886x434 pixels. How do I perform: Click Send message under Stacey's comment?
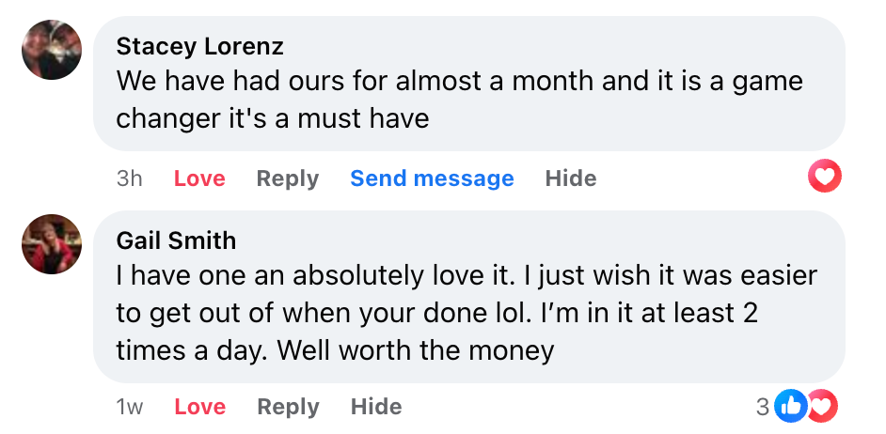[432, 178]
